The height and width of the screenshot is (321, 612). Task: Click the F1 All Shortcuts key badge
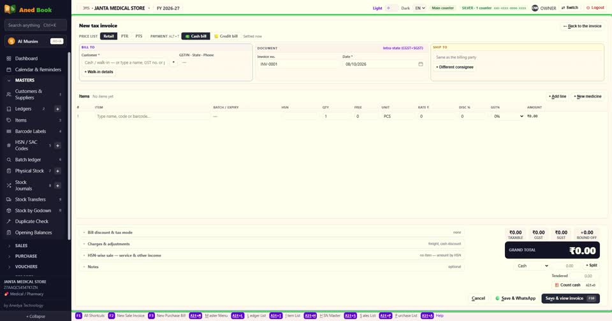(78, 315)
